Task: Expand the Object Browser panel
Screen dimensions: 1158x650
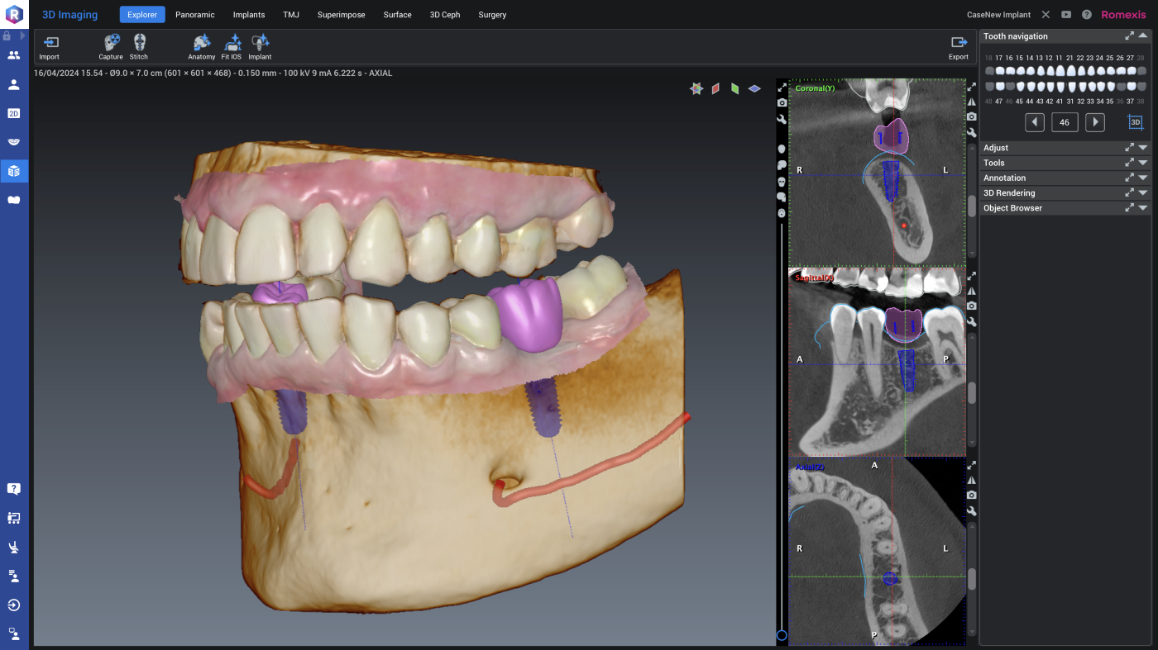Action: point(1142,208)
